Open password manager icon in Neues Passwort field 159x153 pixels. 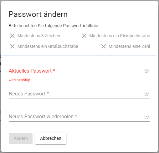[146, 94]
